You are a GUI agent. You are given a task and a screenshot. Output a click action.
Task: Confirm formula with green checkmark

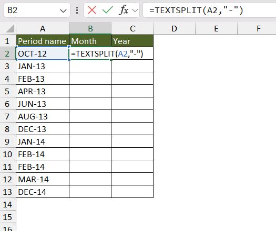108,10
